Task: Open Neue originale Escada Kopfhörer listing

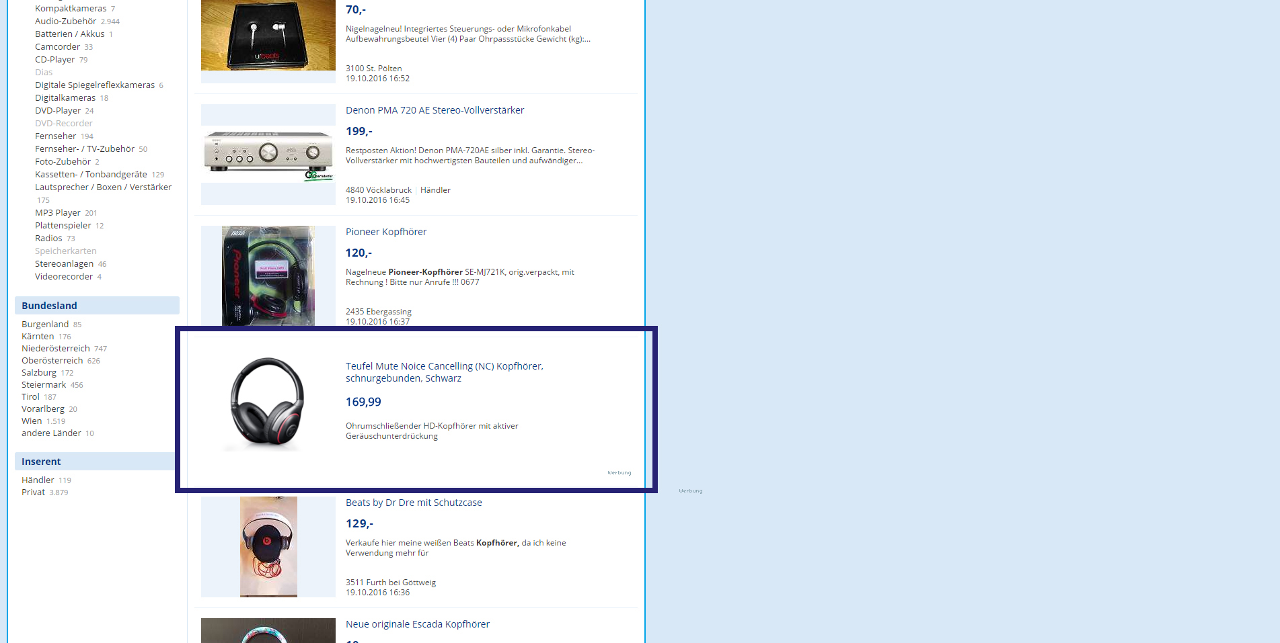Action: [417, 624]
